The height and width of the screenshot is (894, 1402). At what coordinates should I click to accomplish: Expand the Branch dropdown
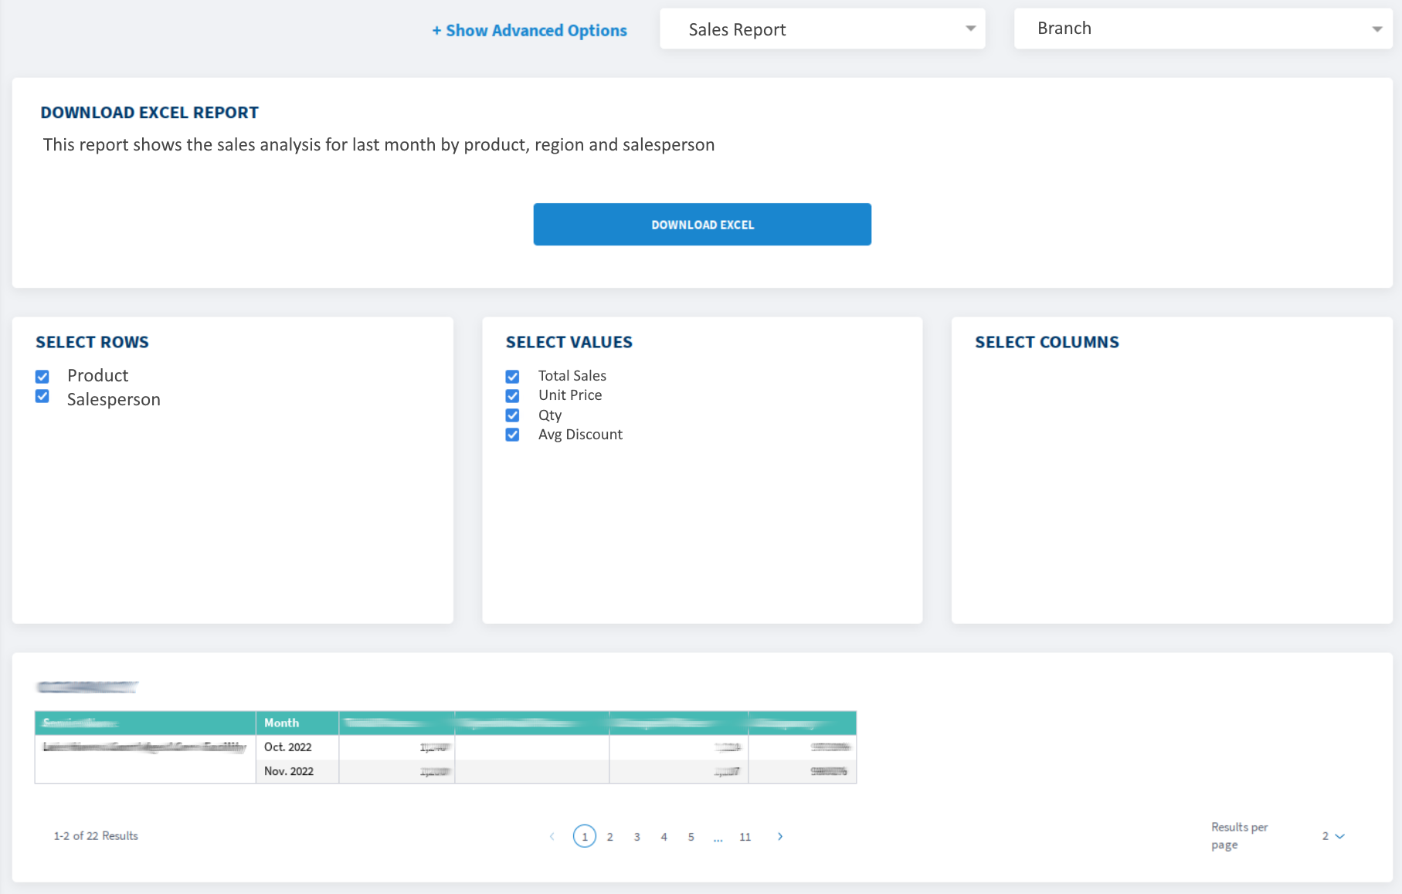pyautogui.click(x=1203, y=29)
